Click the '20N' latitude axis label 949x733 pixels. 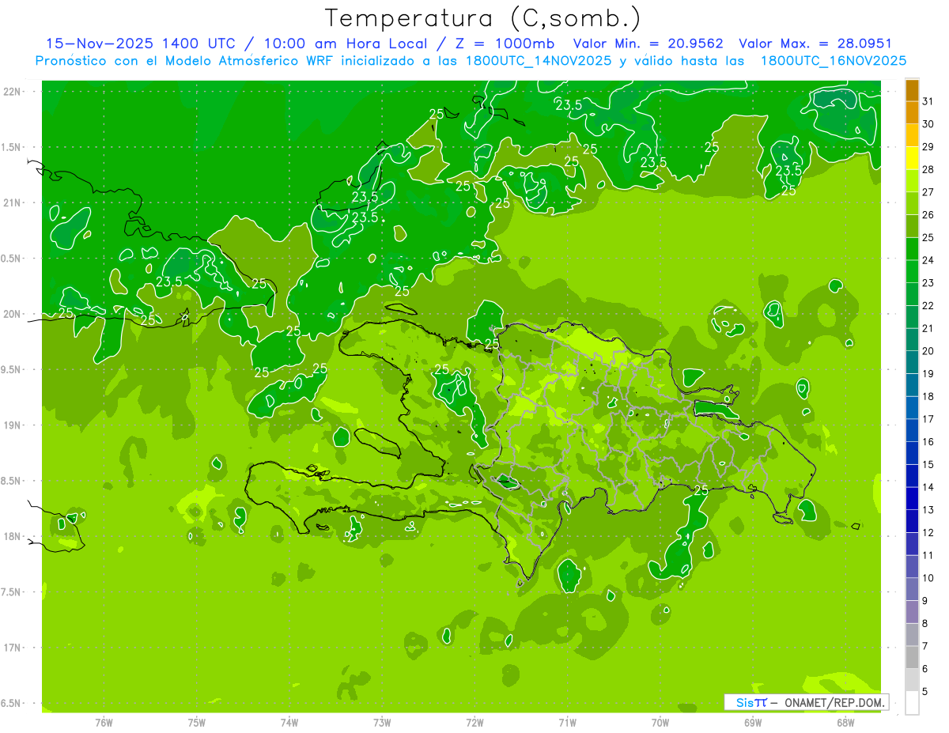(12, 314)
